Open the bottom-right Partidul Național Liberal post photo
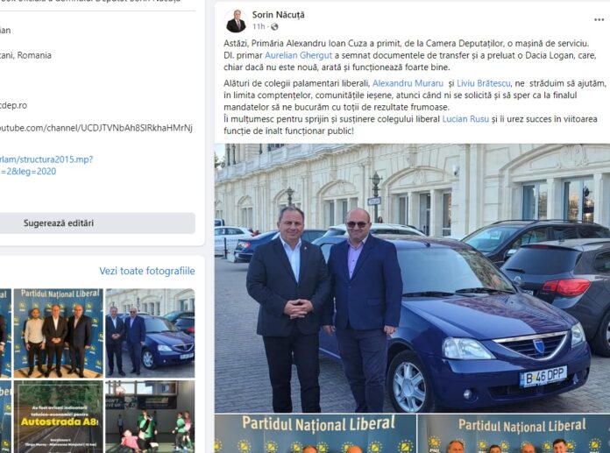Viewport: 610px width, 453px height. pyautogui.click(x=514, y=434)
